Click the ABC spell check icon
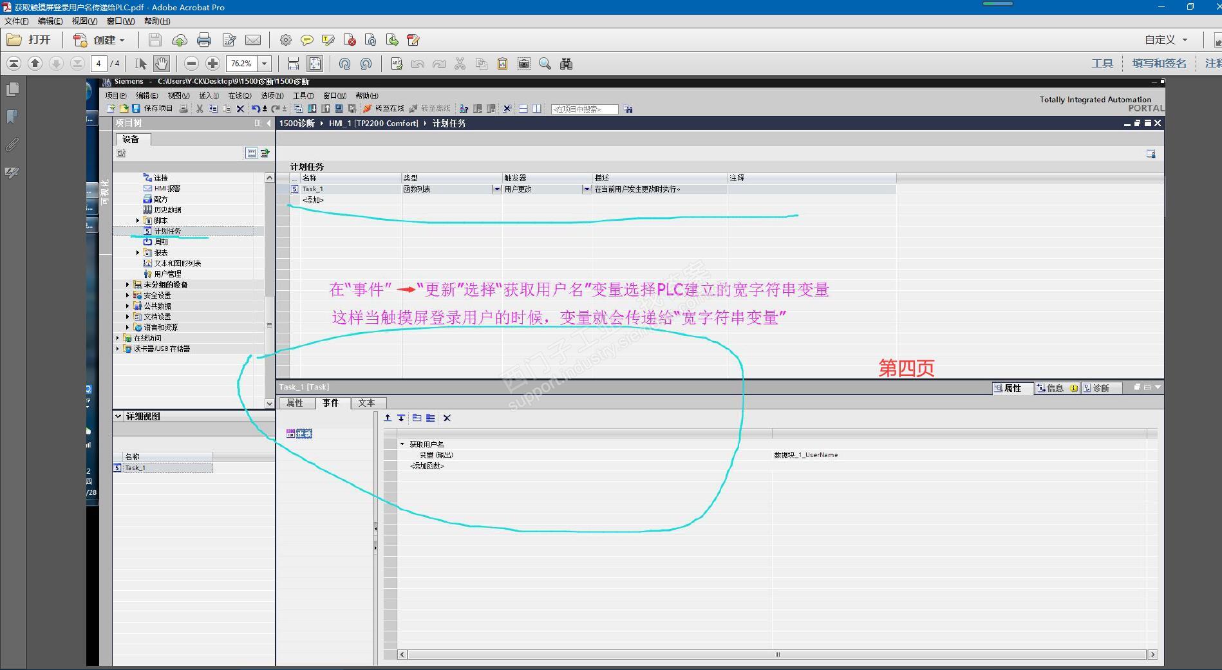1222x670 pixels. (x=397, y=63)
